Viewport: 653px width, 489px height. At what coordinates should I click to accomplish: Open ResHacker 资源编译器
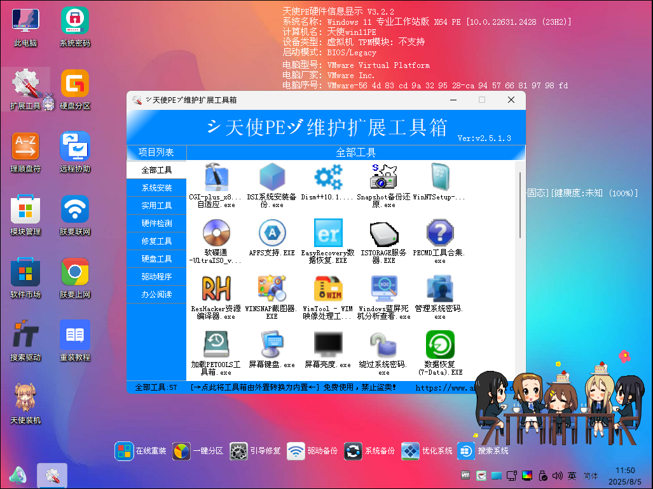(216, 293)
